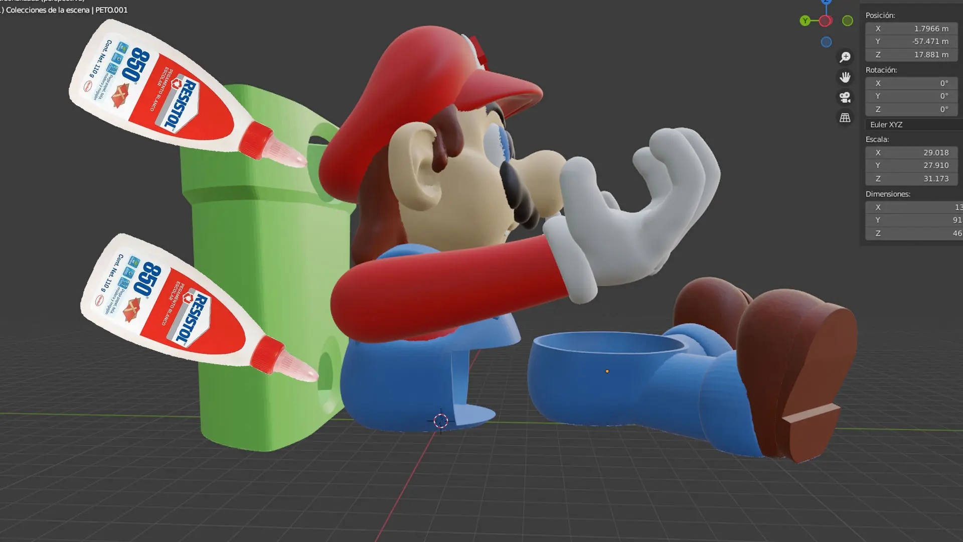Click the Escala Z field 31.173
Screen dimensions: 963x542
911,178
